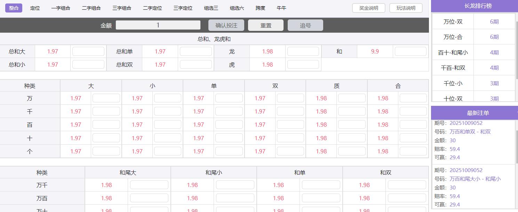Viewport: 518px width, 212px height.
Task: Open the 玩法说明 dialog
Action: click(x=406, y=8)
